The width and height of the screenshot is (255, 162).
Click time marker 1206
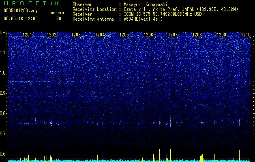[x=149, y=35]
